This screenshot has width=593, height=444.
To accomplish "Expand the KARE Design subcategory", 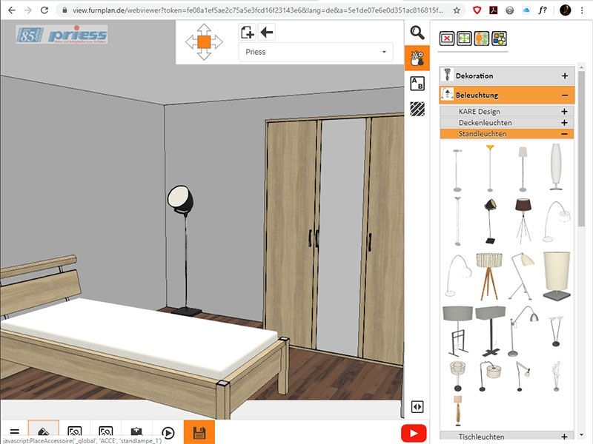I will pyautogui.click(x=564, y=112).
